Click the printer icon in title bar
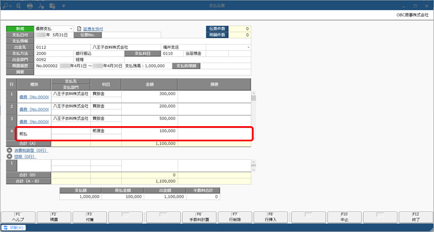434x232 pixels. pos(30,6)
